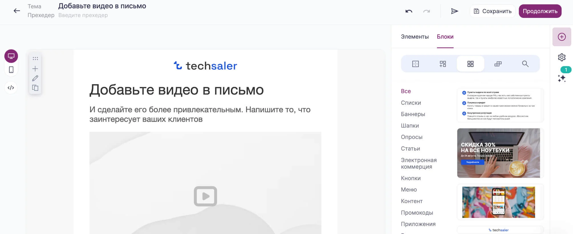Select the first empty-structure blocks filter icon
This screenshot has width=573, height=234.
click(415, 64)
